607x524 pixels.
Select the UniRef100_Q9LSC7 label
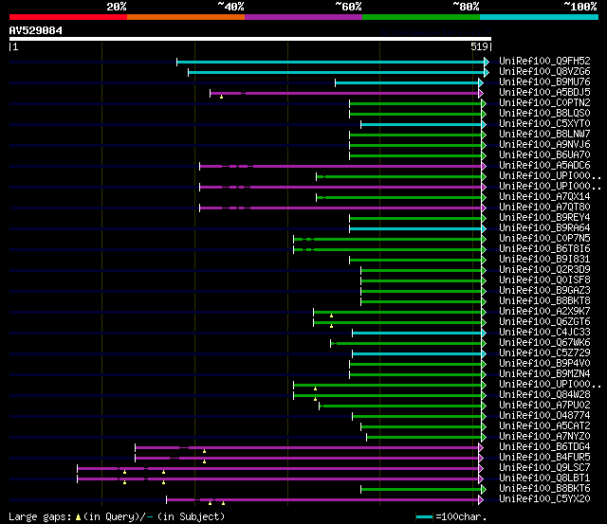coord(544,468)
